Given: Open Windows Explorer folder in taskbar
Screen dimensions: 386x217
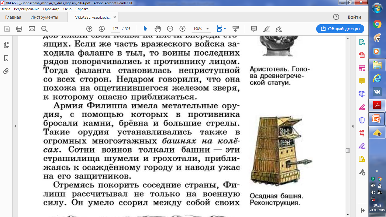Looking at the screenshot, I should (x=377, y=65).
